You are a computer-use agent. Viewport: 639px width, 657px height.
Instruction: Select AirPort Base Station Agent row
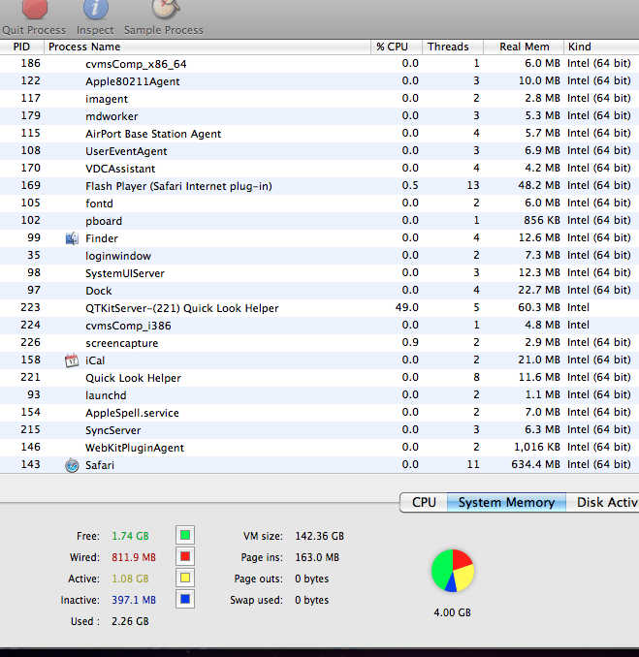coord(320,134)
